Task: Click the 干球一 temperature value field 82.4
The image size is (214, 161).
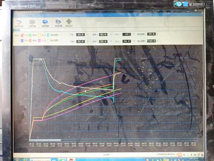Action: click(81, 34)
